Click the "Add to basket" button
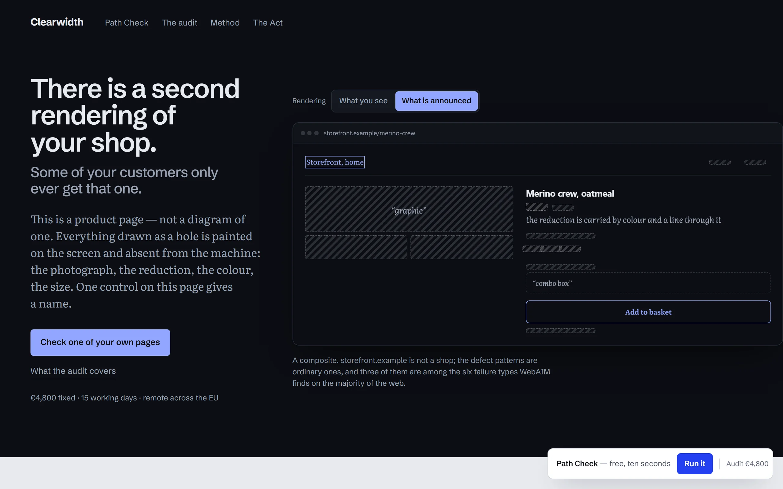 pos(648,312)
